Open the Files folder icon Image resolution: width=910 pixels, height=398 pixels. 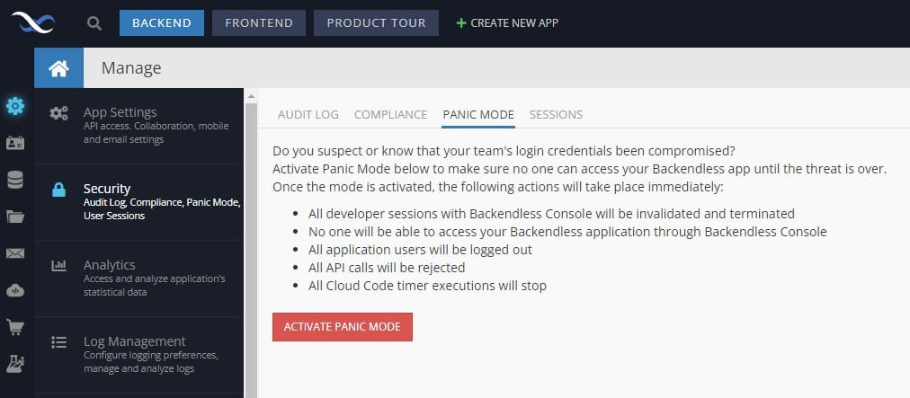[15, 217]
